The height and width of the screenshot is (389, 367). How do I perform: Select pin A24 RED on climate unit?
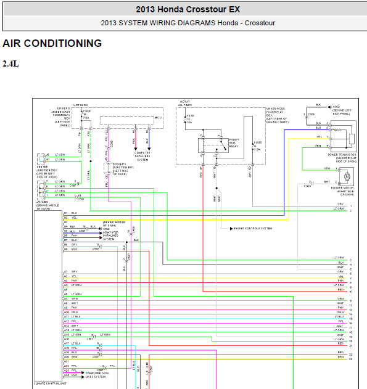(71, 375)
